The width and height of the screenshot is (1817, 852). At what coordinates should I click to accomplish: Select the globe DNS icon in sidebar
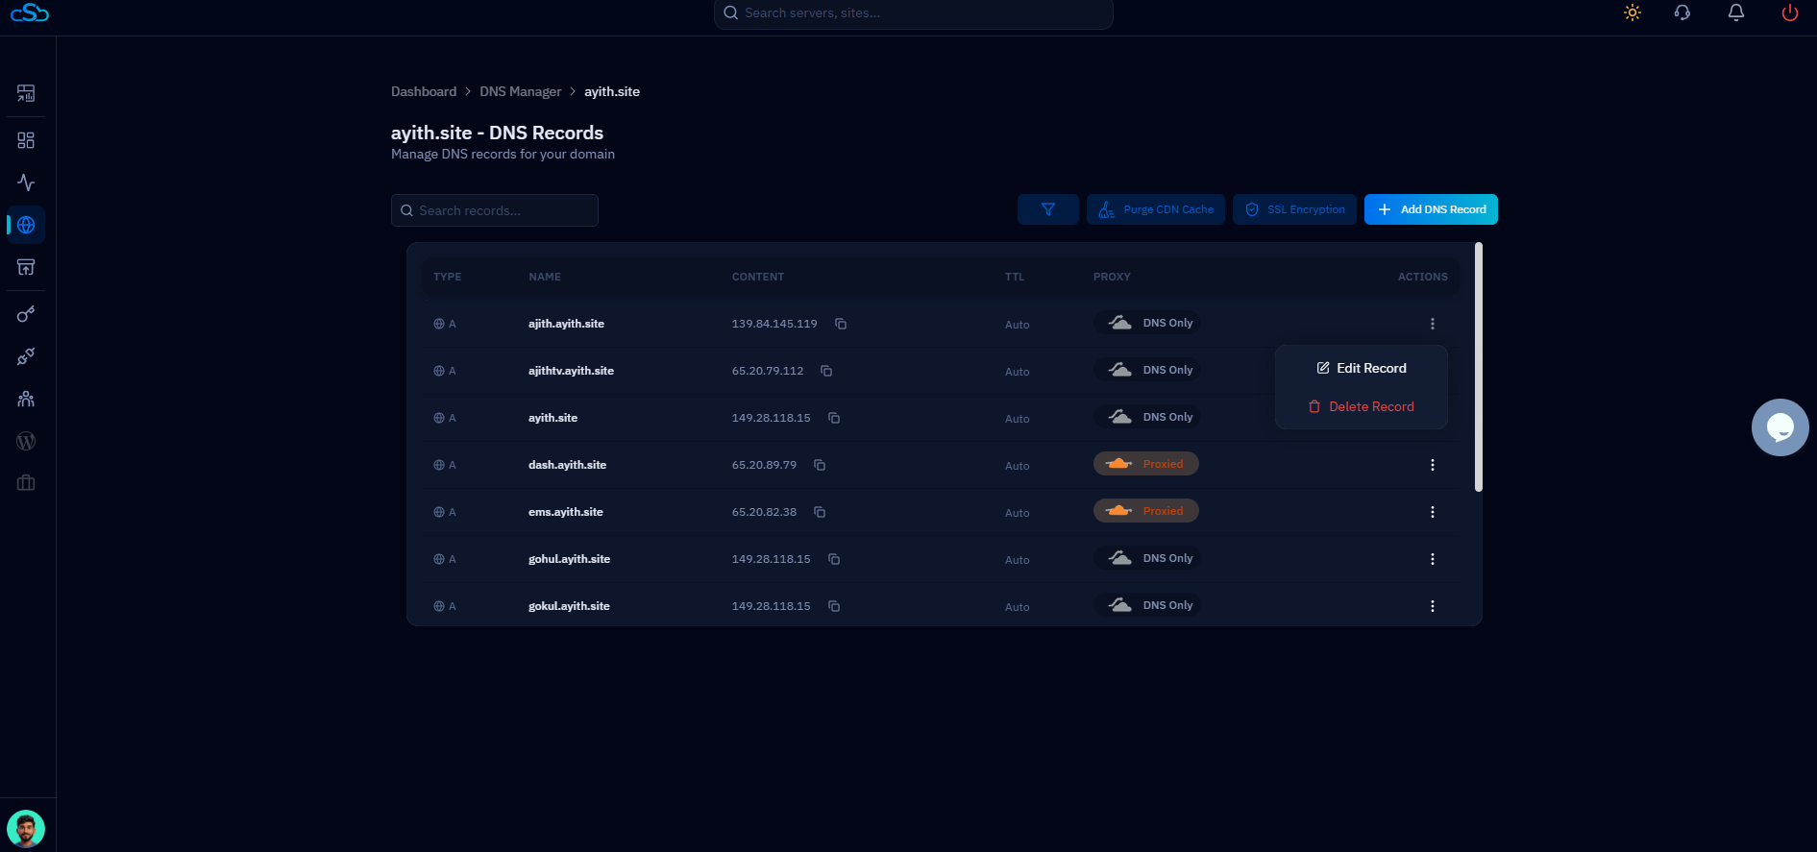pos(26,225)
